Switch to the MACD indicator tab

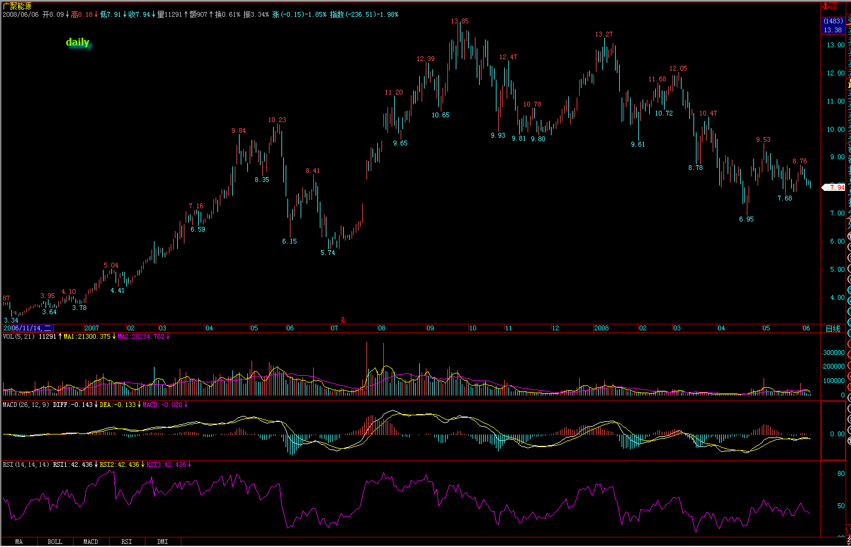tap(90, 542)
